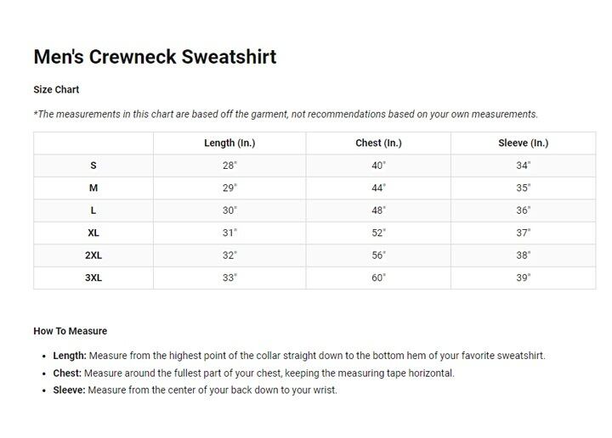This screenshot has width=612, height=438.
Task: Click the XL size row label
Action: [93, 233]
